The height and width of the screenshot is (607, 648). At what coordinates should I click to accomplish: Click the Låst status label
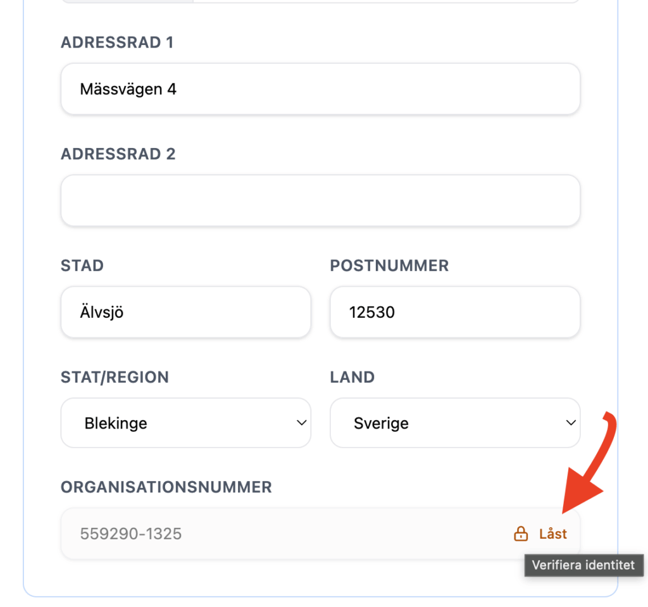tap(553, 534)
